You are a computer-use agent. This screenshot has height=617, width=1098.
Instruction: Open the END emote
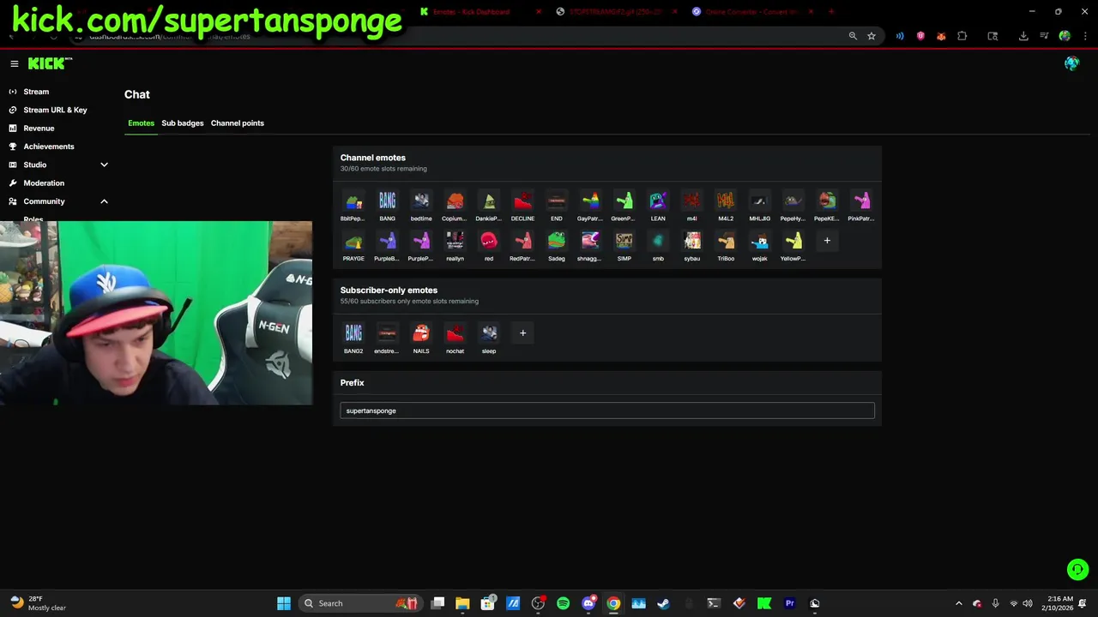tap(557, 201)
